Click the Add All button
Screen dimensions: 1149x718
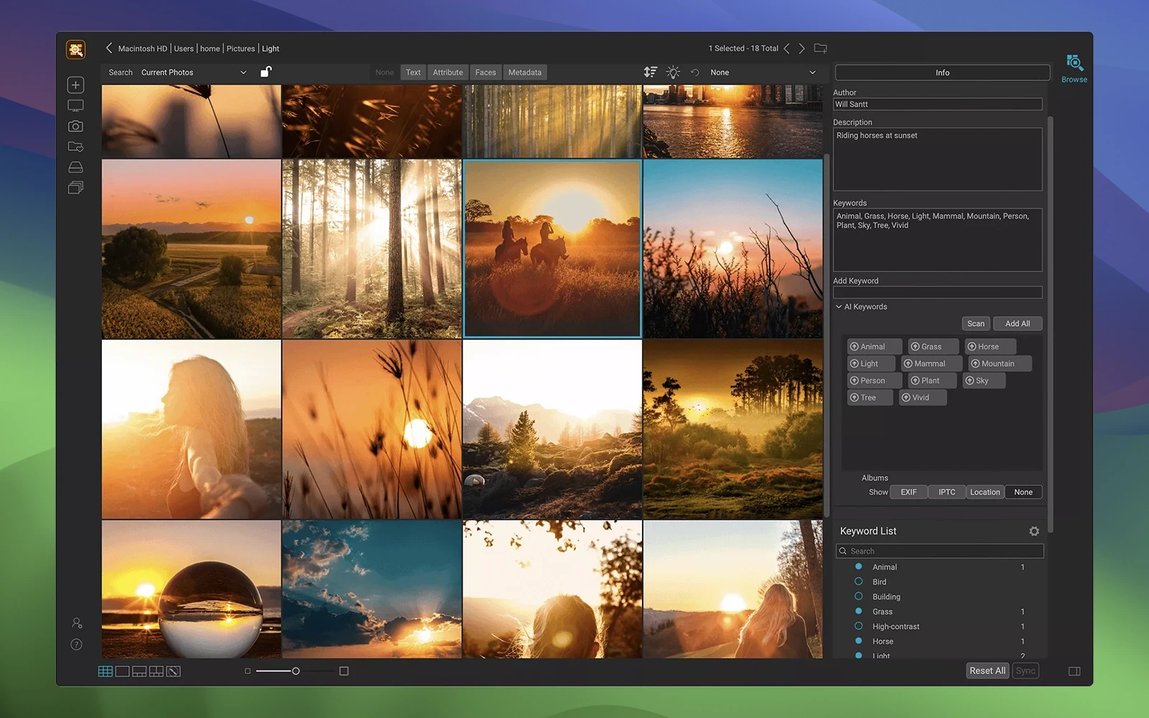(x=1017, y=324)
